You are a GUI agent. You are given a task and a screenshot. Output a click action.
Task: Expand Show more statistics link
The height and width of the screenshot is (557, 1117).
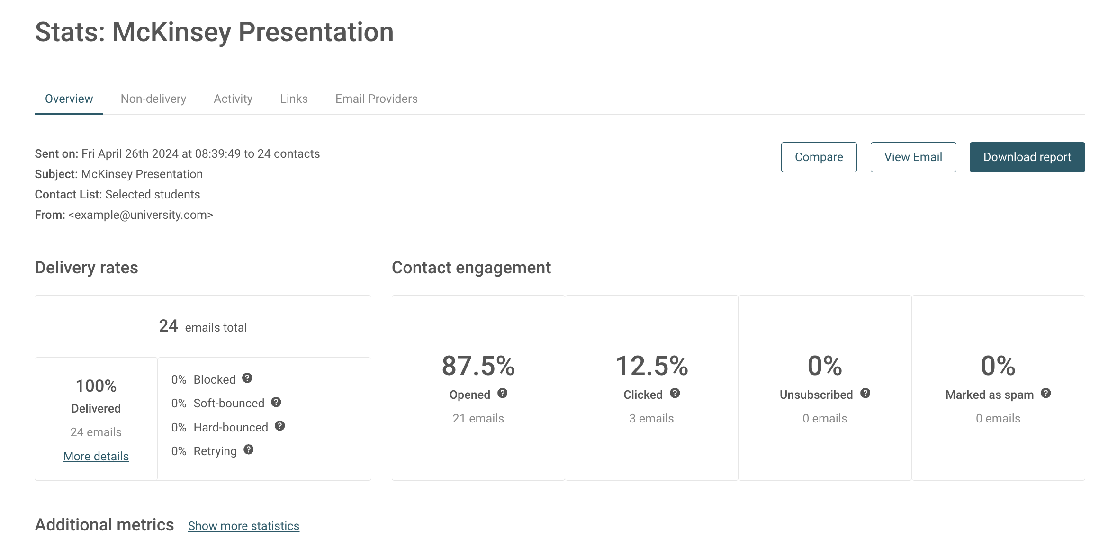243,526
